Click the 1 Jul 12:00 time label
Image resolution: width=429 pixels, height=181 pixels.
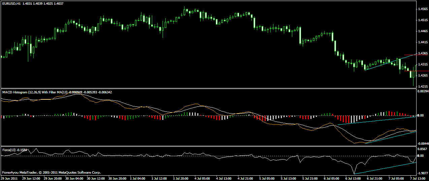pos(160,178)
